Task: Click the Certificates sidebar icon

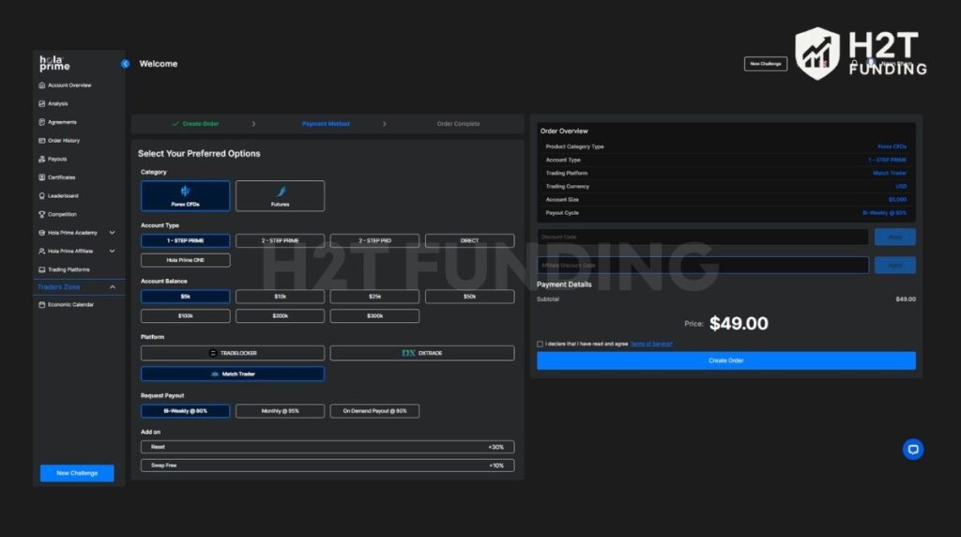Action: 41,177
